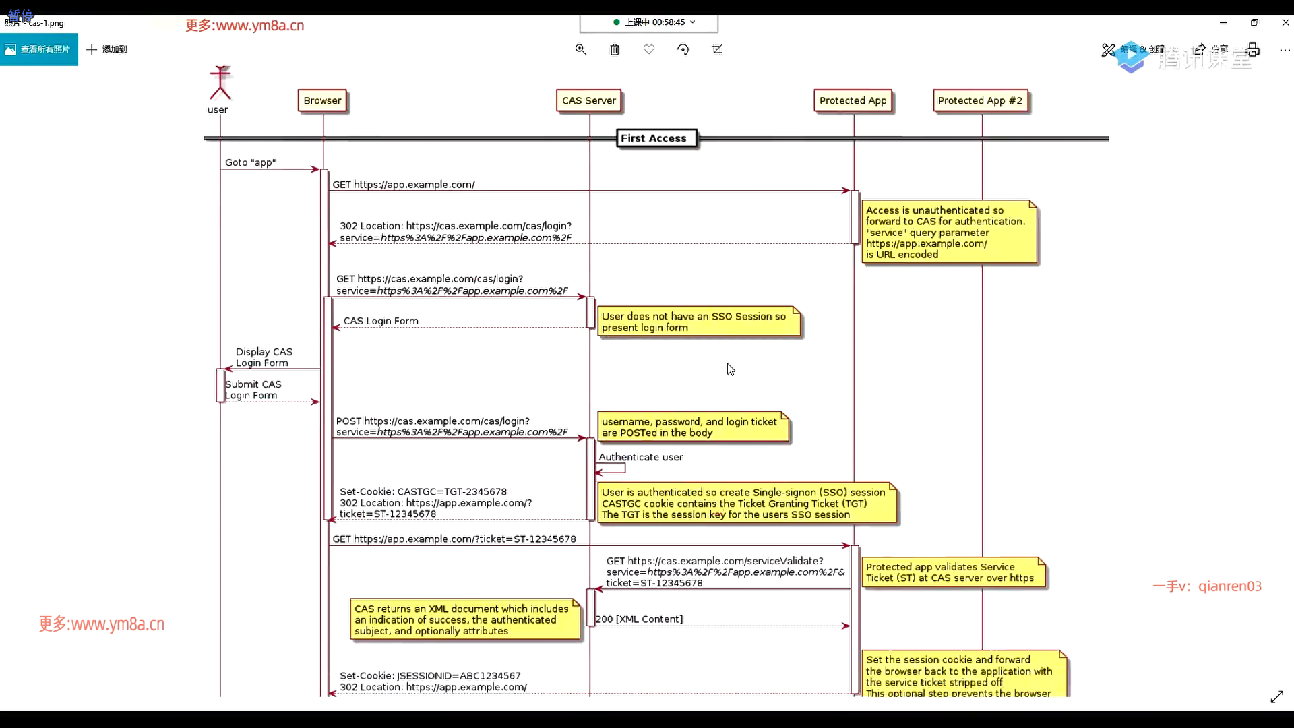1294x728 pixels.
Task: Click the Protected App #2 box
Action: (980, 100)
